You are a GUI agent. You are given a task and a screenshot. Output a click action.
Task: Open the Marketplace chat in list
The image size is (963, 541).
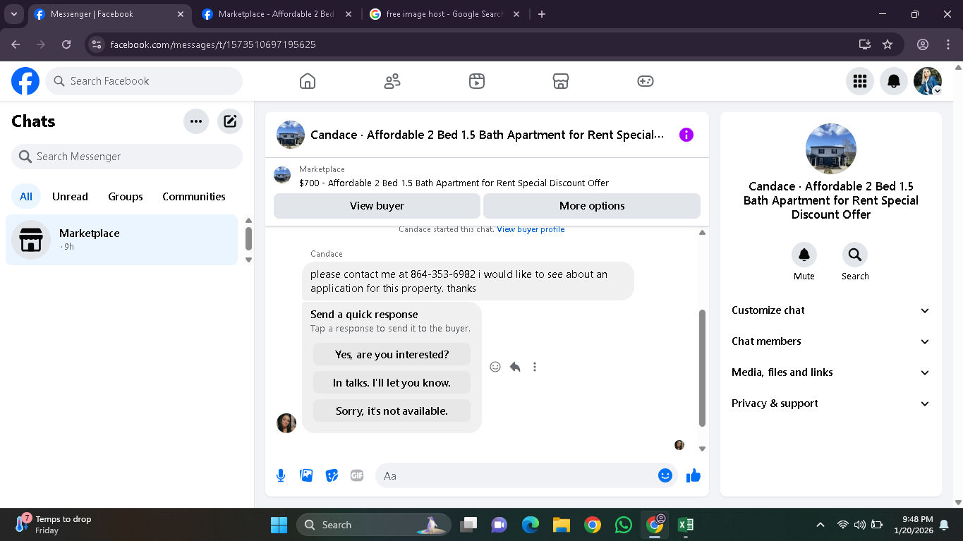click(122, 240)
